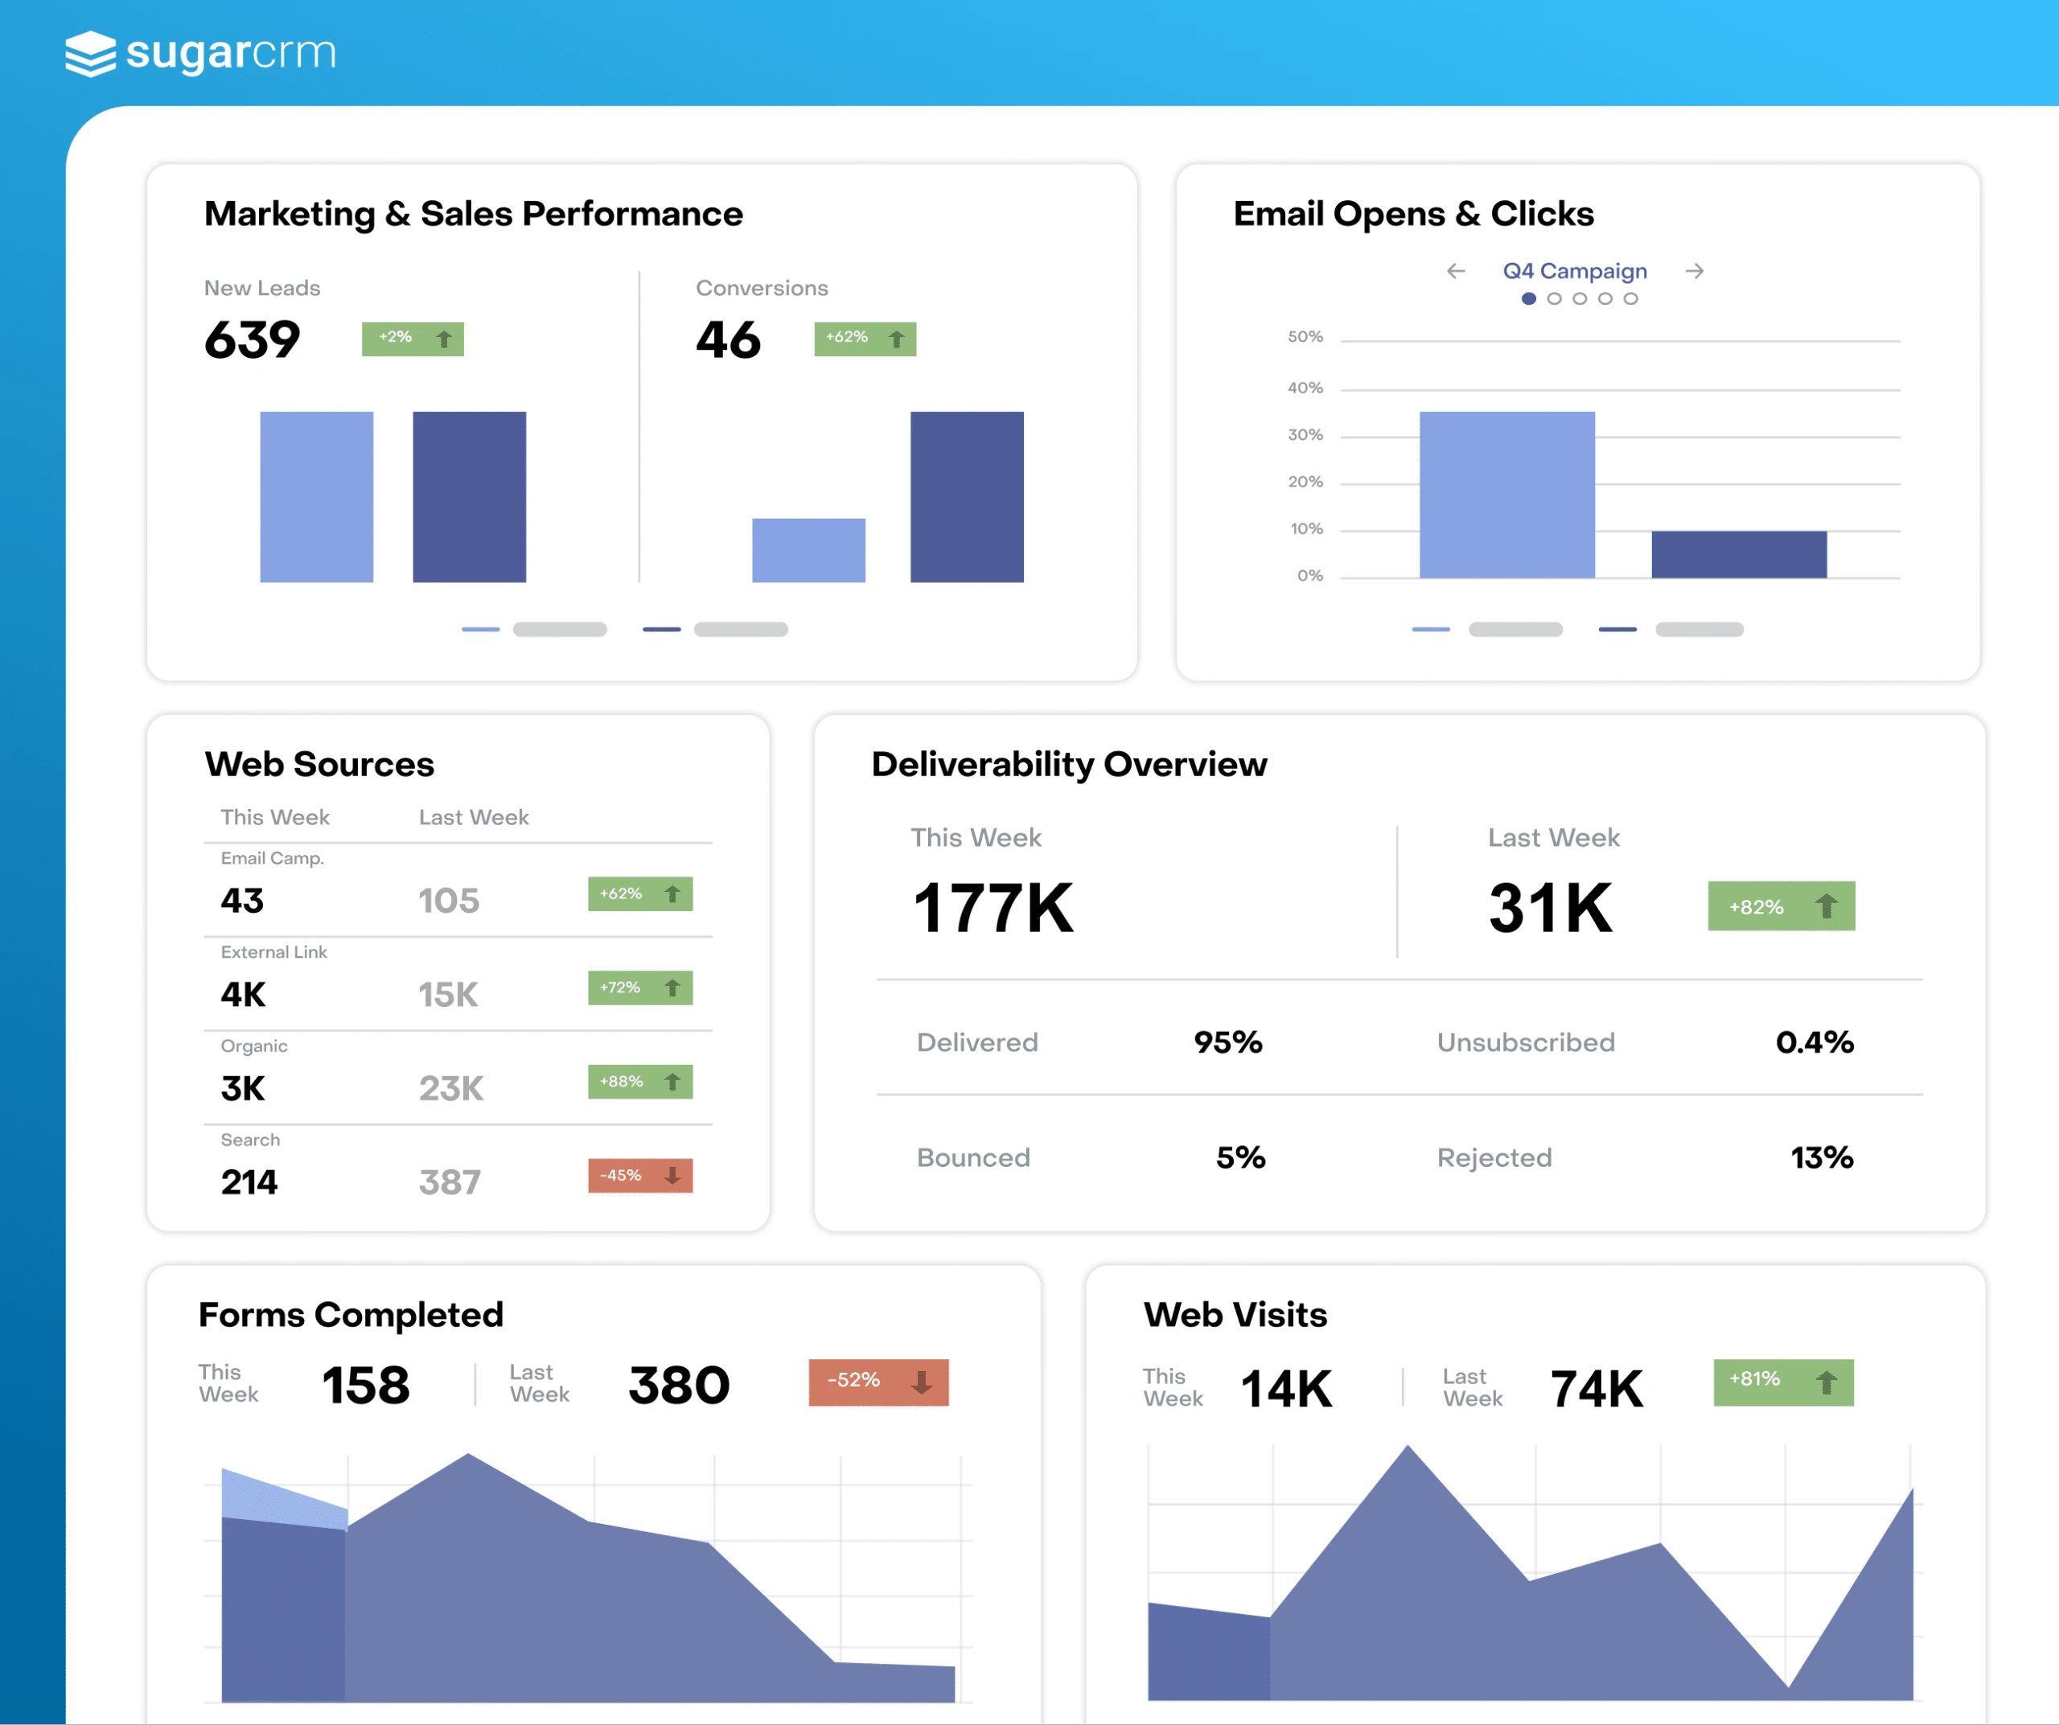Click the This Week column header in Web Sources
Viewport: 2059px width, 1725px height.
pyautogui.click(x=274, y=817)
